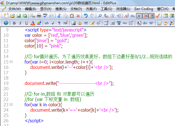Toggle italic formatting tag
This screenshot has width=175, height=126.
click(x=20, y=23)
